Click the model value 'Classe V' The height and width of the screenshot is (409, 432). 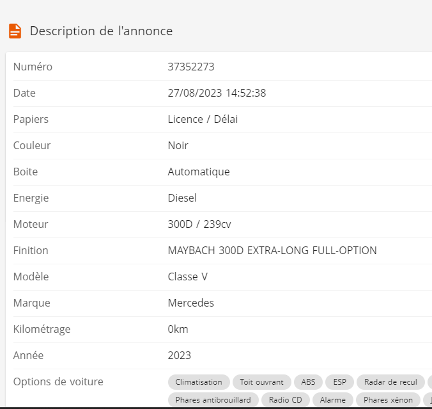click(188, 277)
